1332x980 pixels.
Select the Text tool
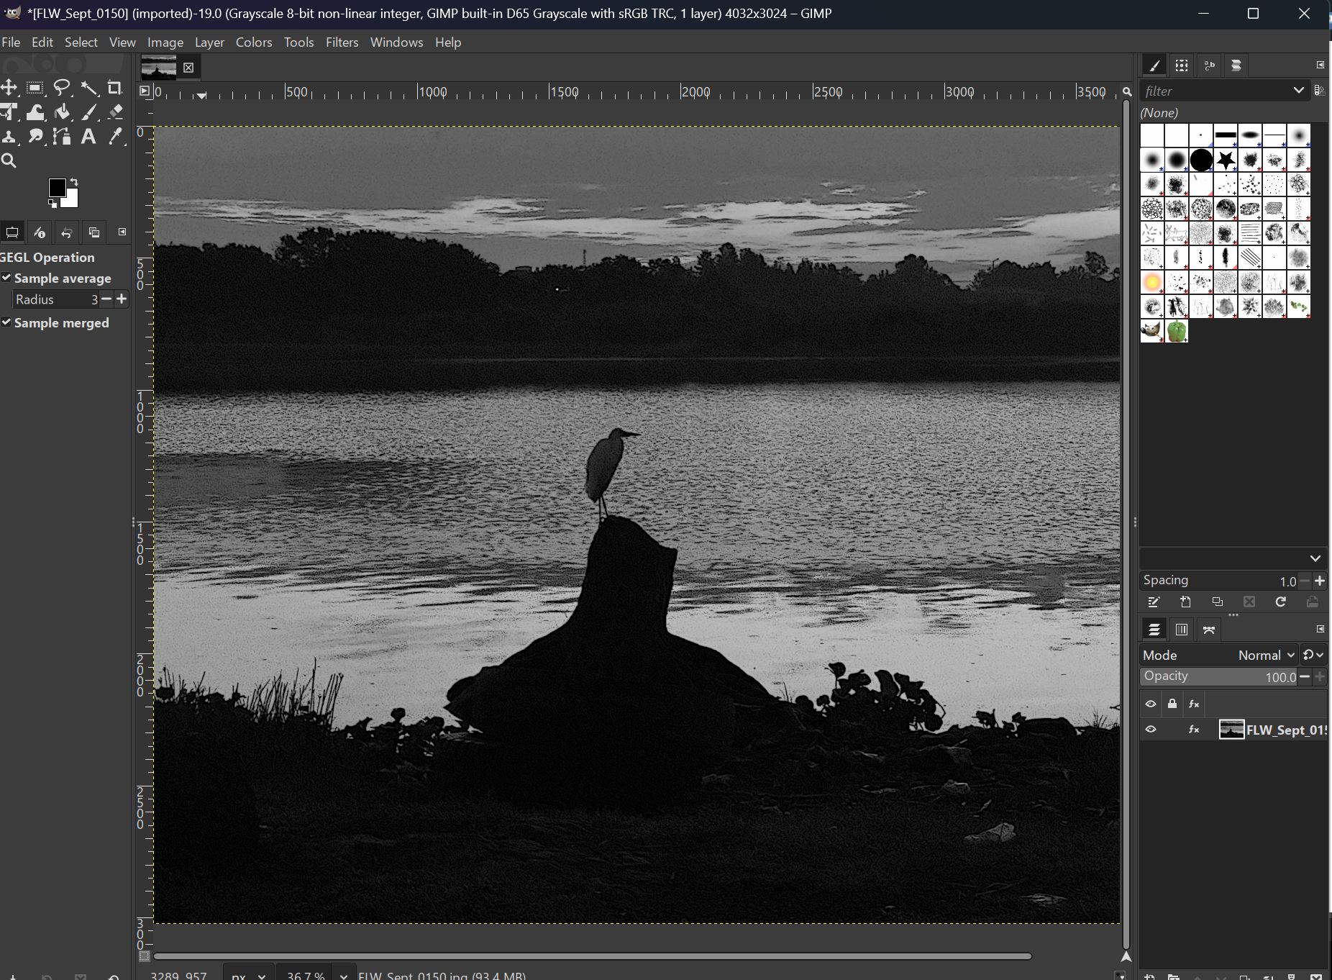(x=89, y=137)
